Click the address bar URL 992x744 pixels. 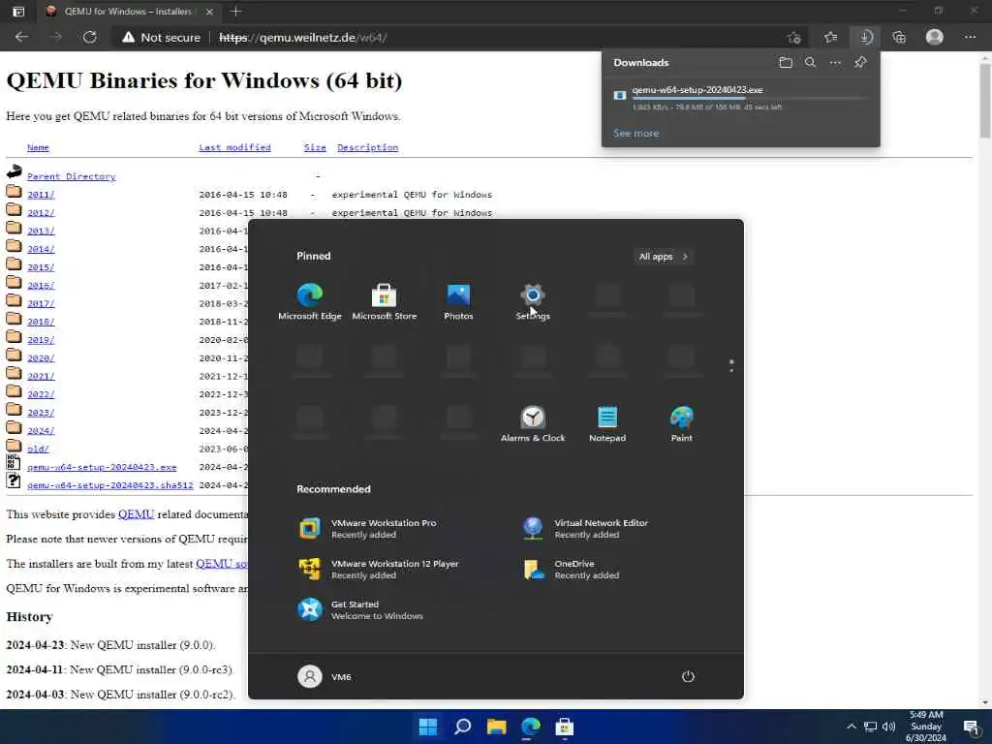(303, 38)
